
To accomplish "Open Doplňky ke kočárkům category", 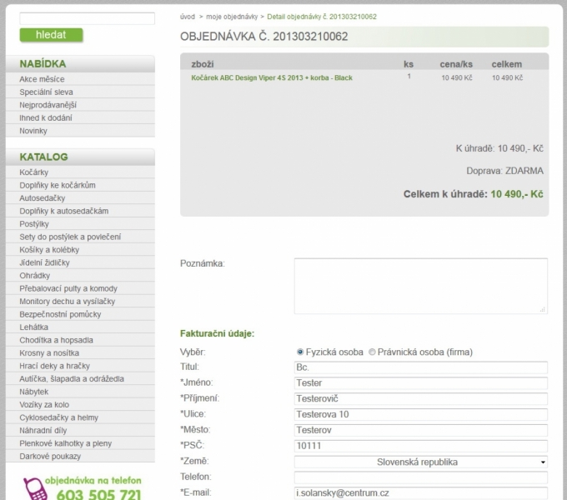I will point(58,185).
